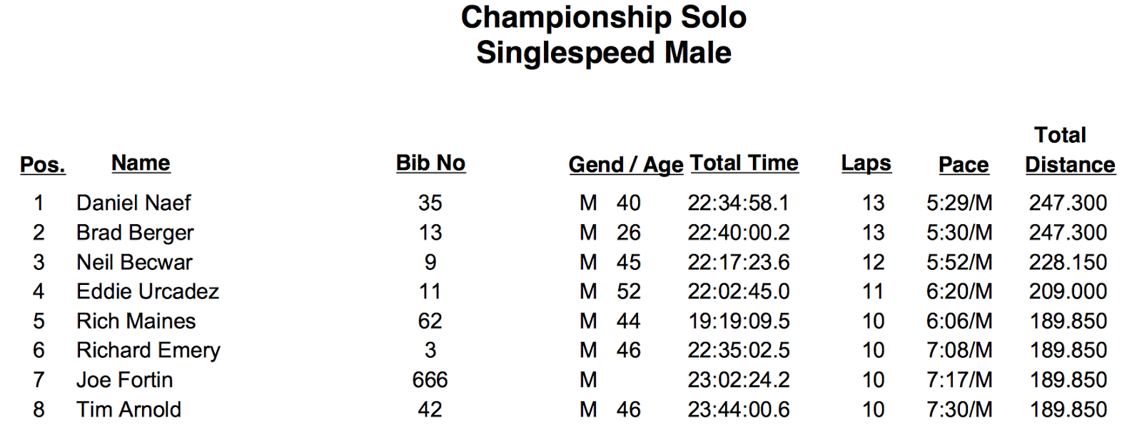Click the Name column header
The width and height of the screenshot is (1142, 427).
coord(141,163)
